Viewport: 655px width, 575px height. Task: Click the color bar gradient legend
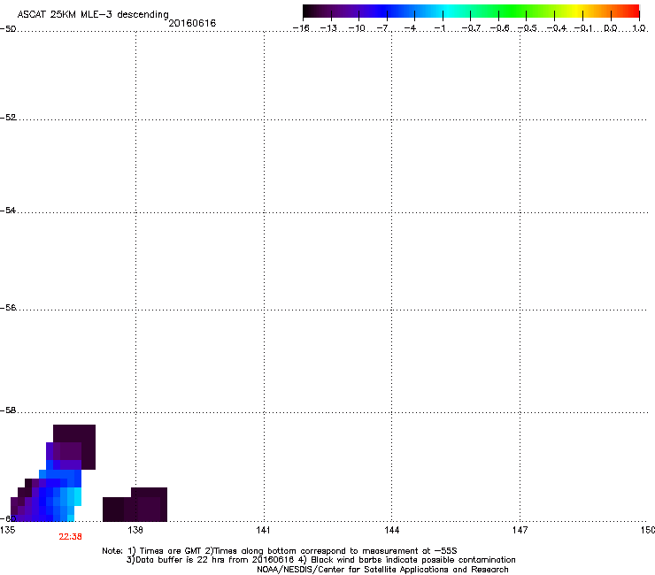[471, 11]
